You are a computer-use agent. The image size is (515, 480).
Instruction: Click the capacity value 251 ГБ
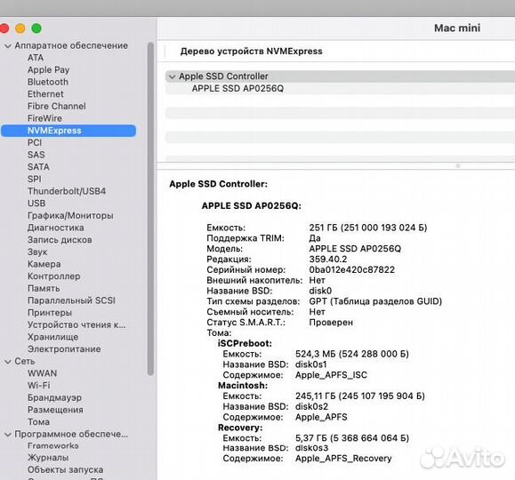coord(368,228)
